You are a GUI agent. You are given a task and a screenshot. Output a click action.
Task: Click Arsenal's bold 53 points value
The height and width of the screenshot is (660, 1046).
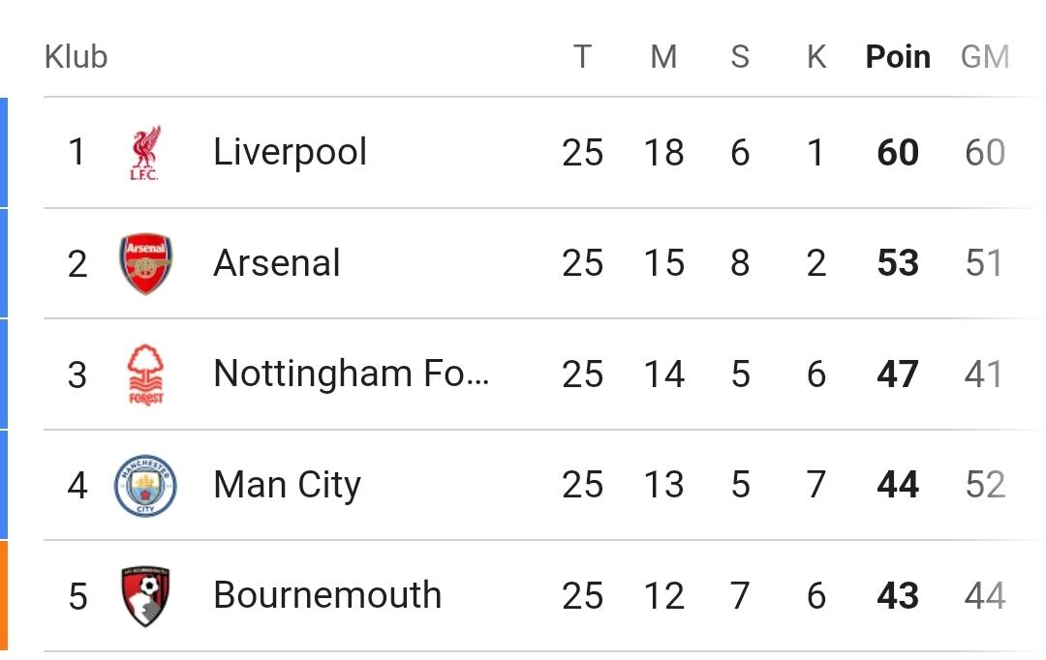click(898, 263)
